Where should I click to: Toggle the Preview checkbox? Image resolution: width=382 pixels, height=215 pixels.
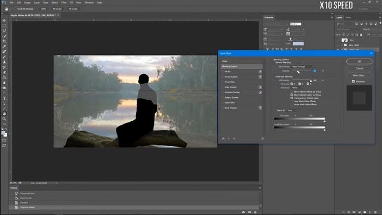click(x=353, y=81)
